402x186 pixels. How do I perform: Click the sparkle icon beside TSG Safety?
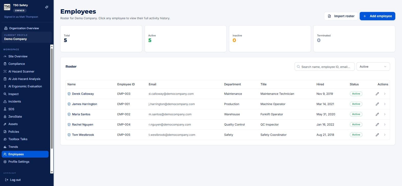click(47, 7)
